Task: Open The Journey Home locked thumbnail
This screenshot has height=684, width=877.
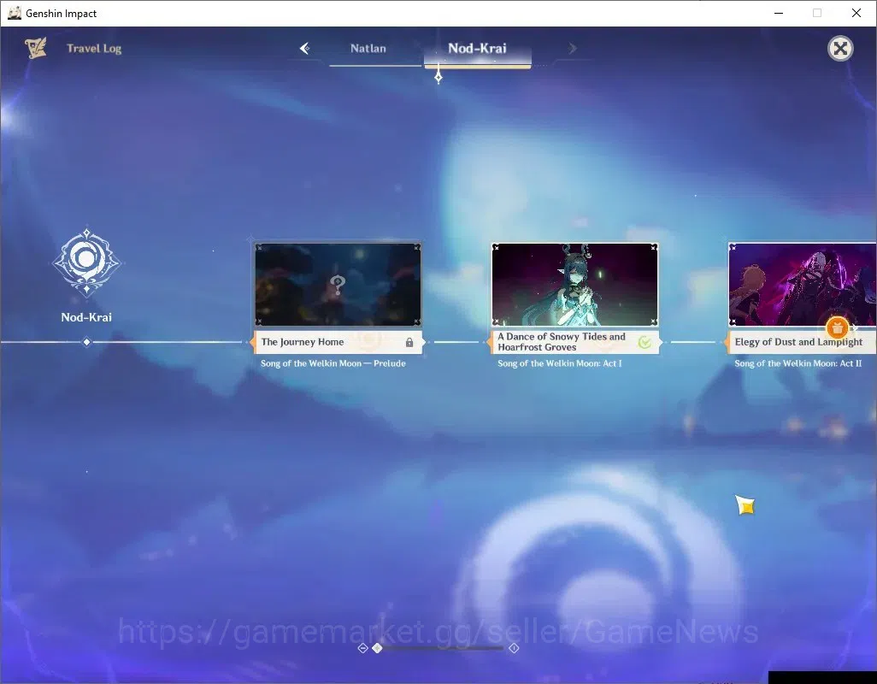Action: [338, 284]
